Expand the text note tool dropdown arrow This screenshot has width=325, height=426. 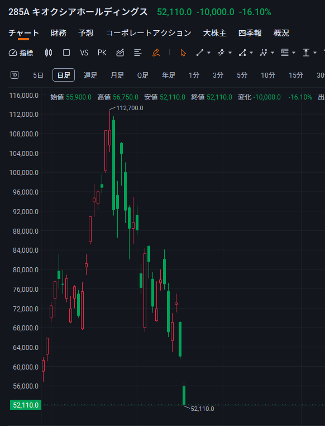click(294, 53)
